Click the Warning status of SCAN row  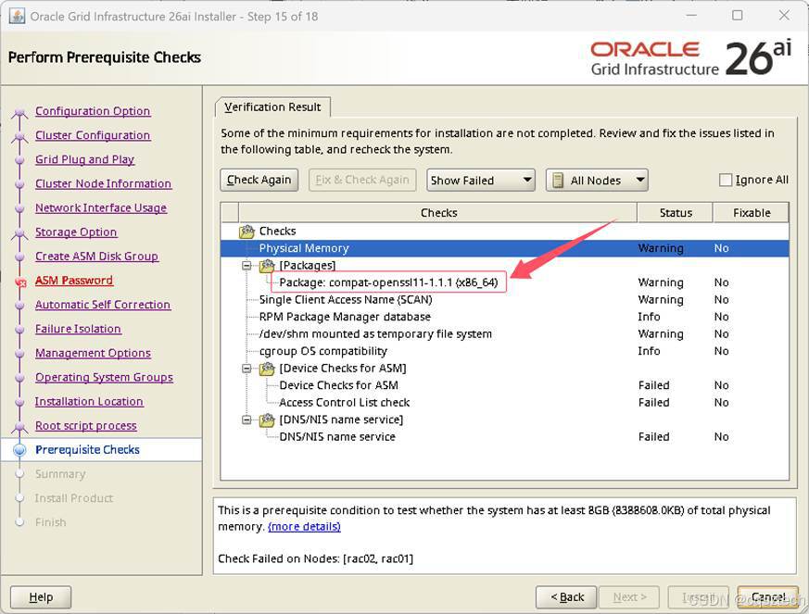tap(661, 300)
